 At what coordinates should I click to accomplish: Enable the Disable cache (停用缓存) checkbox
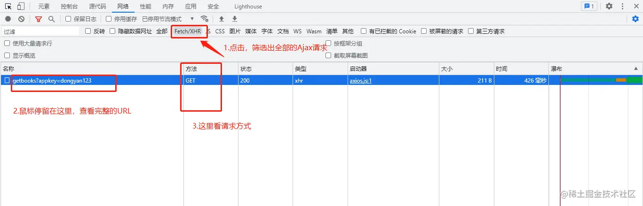pyautogui.click(x=109, y=19)
